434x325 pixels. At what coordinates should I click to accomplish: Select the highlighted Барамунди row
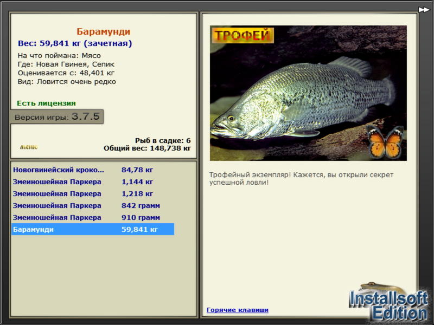pos(93,229)
